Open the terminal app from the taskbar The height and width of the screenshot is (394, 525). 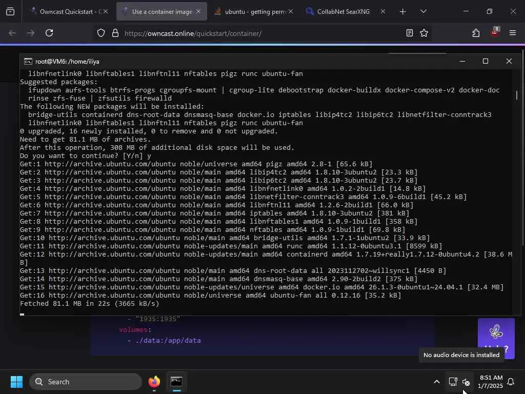(x=176, y=382)
